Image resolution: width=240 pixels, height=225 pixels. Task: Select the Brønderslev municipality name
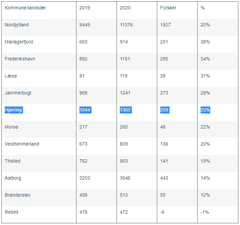tap(18, 195)
